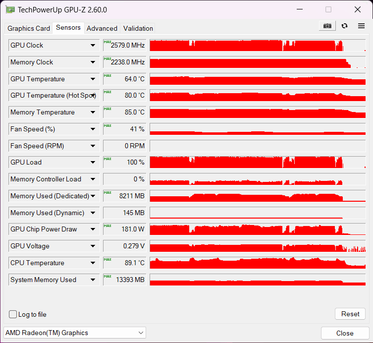
Task: Open the Memory Controller Load dropdown
Action: (x=93, y=179)
